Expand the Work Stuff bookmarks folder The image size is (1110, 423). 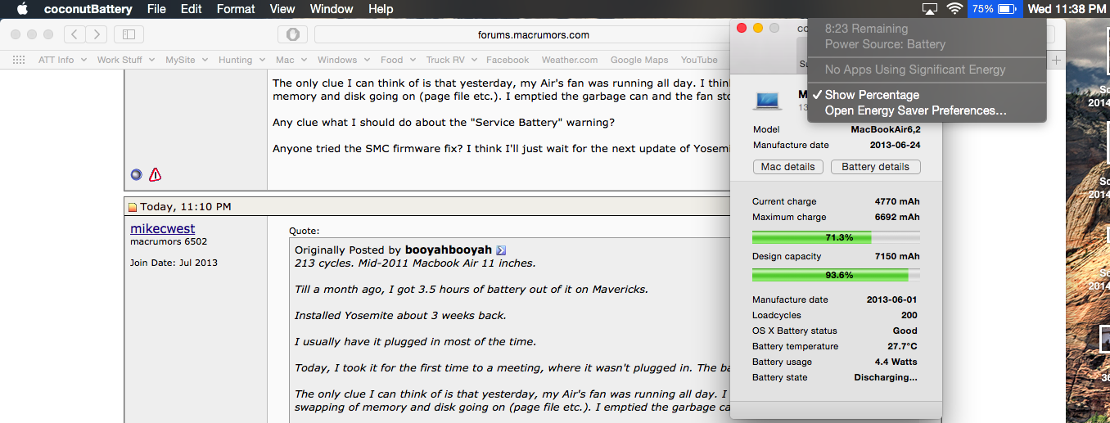126,60
